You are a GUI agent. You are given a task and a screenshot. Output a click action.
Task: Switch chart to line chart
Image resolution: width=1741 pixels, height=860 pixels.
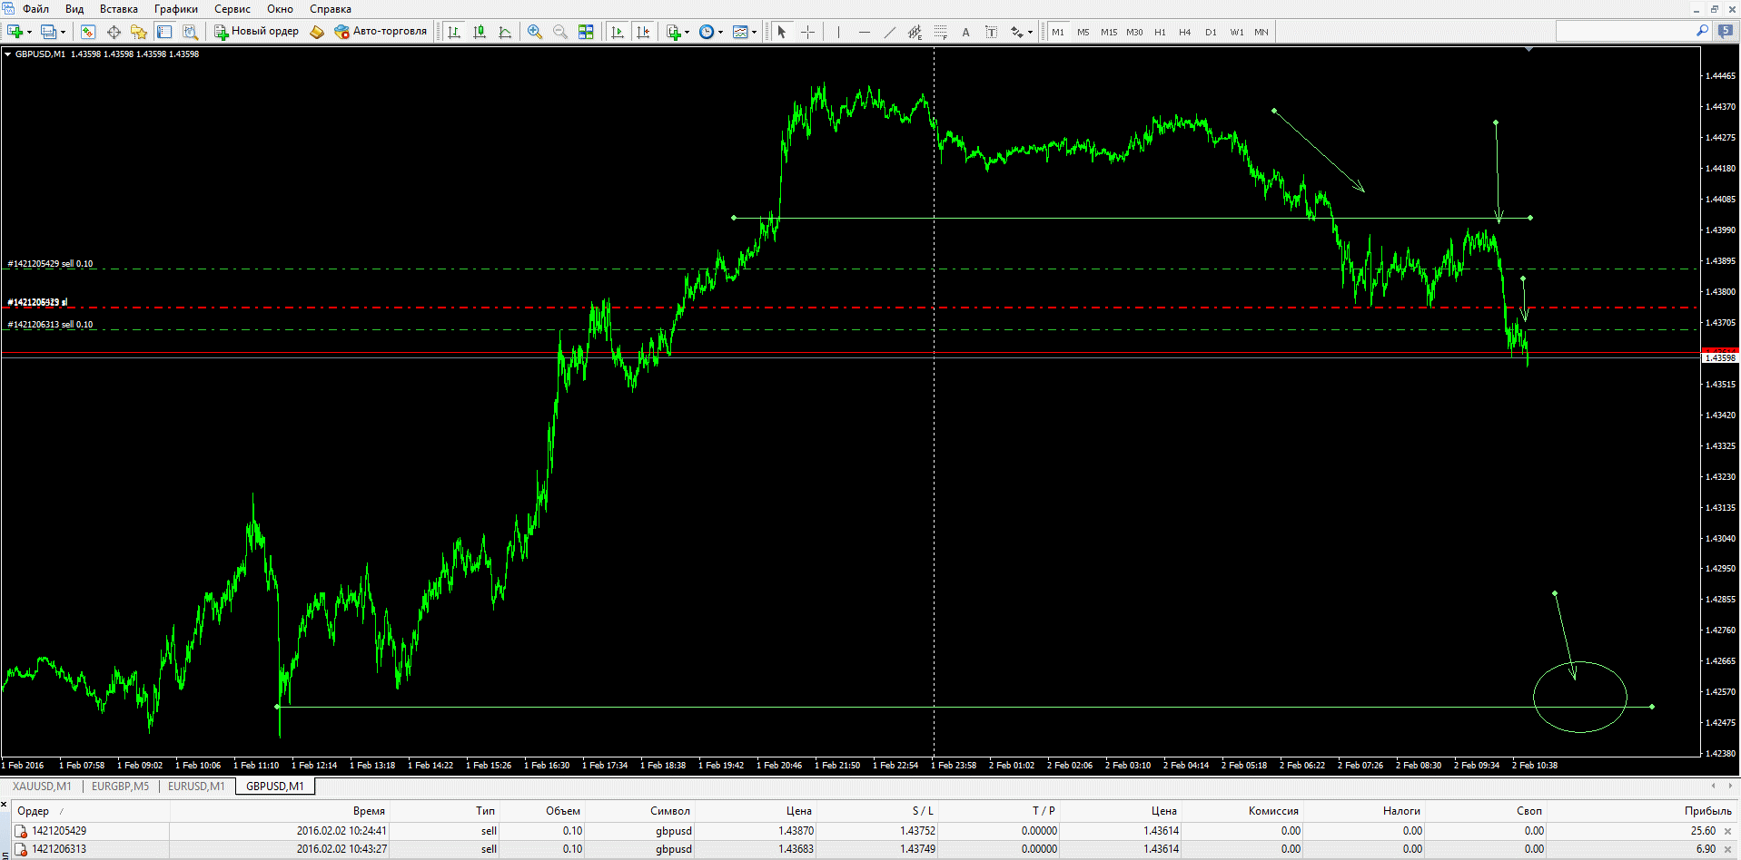[x=505, y=32]
